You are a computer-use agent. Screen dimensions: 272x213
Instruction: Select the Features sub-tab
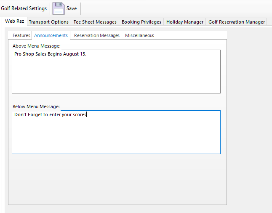[21, 35]
